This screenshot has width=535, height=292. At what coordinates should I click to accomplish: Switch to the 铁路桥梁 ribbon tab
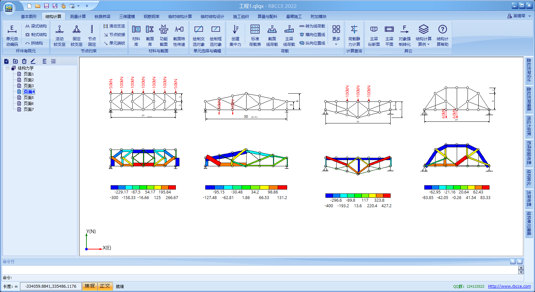tap(102, 16)
